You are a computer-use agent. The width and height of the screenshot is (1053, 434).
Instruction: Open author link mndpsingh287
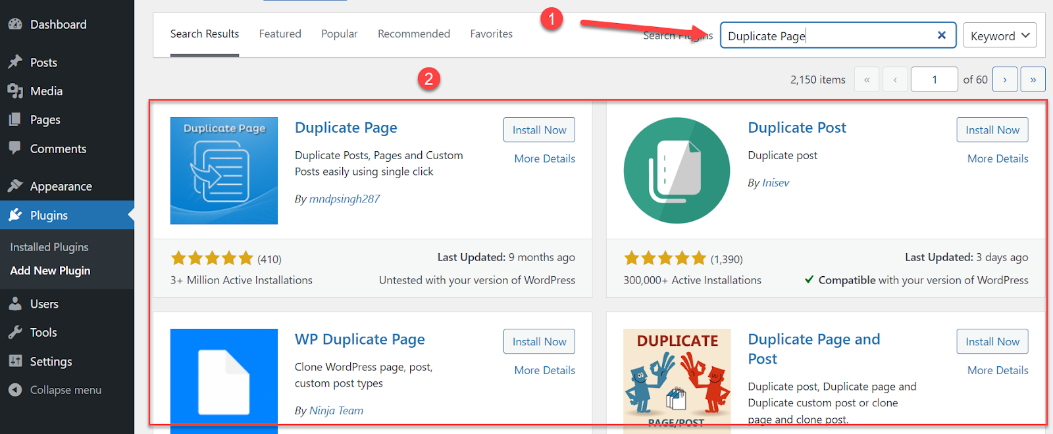pyautogui.click(x=344, y=199)
